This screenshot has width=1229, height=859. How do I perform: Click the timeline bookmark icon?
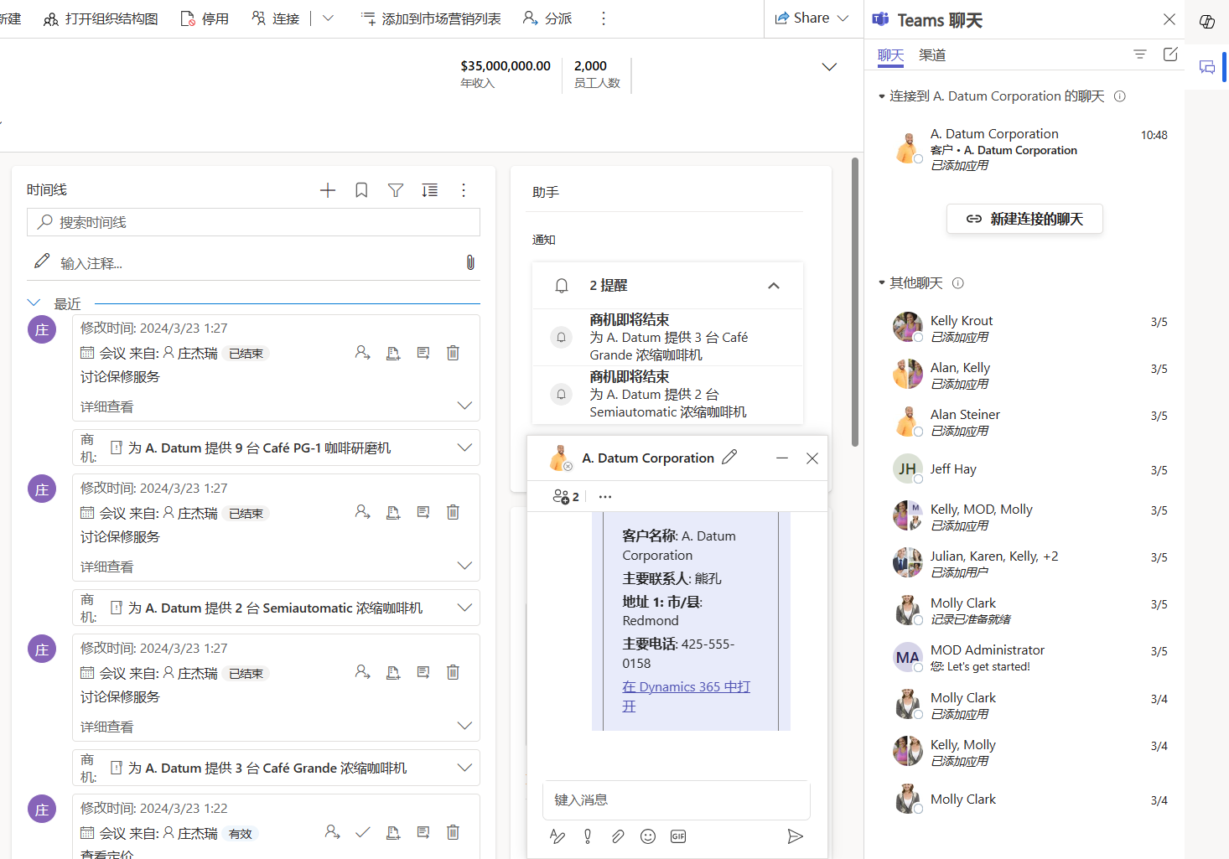[361, 190]
